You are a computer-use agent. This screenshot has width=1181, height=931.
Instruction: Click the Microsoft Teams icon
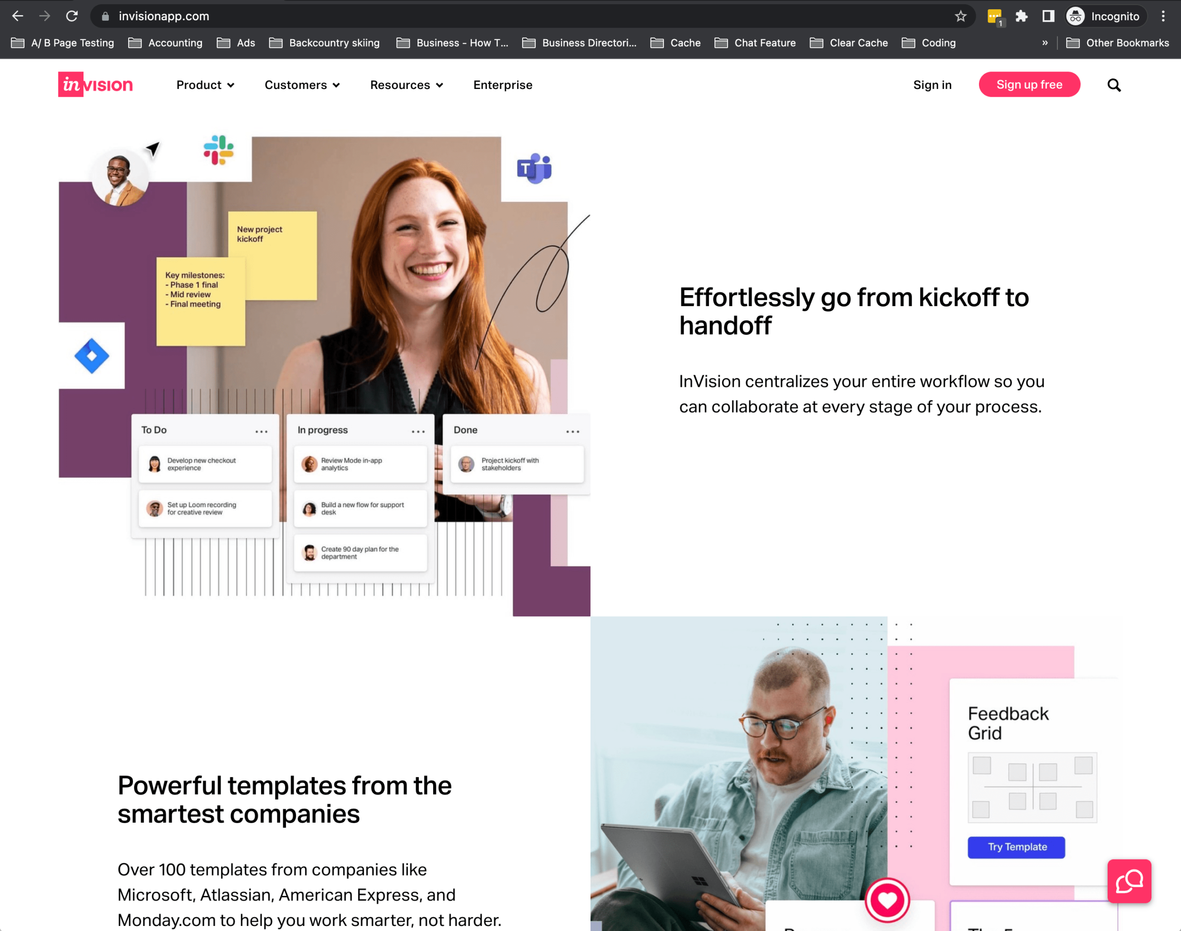533,168
